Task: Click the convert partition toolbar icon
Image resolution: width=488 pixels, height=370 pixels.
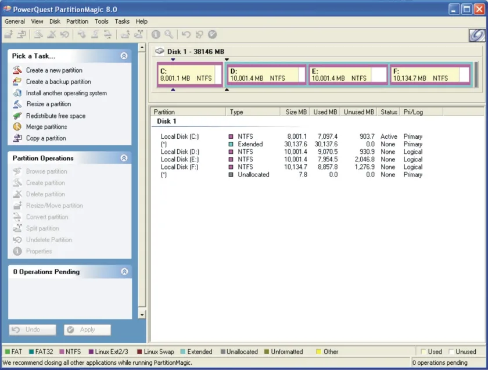Action: coord(107,34)
